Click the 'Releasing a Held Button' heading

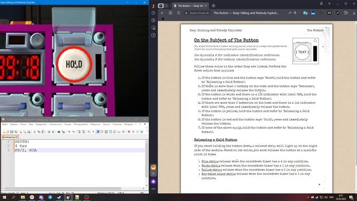click(x=215, y=140)
